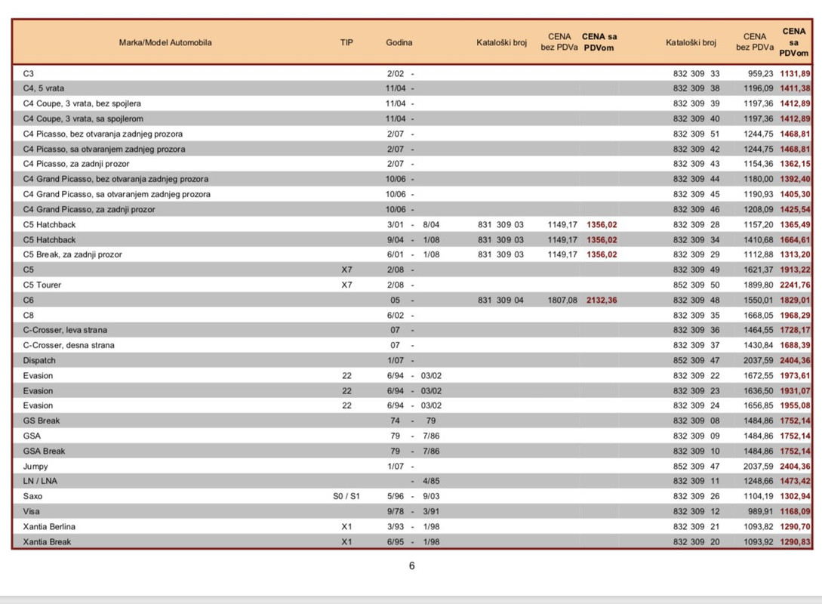Viewport: 822px width, 604px height.
Task: Select the 'C8' model row label
Action: (x=29, y=315)
